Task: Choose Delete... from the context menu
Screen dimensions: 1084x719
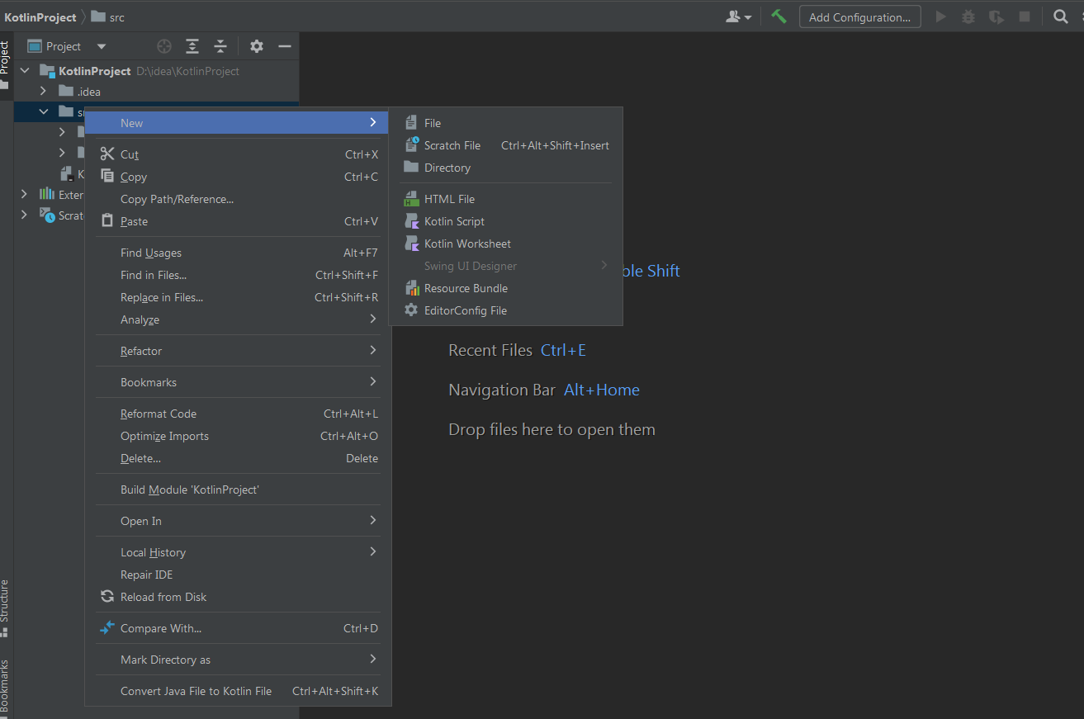Action: coord(238,458)
